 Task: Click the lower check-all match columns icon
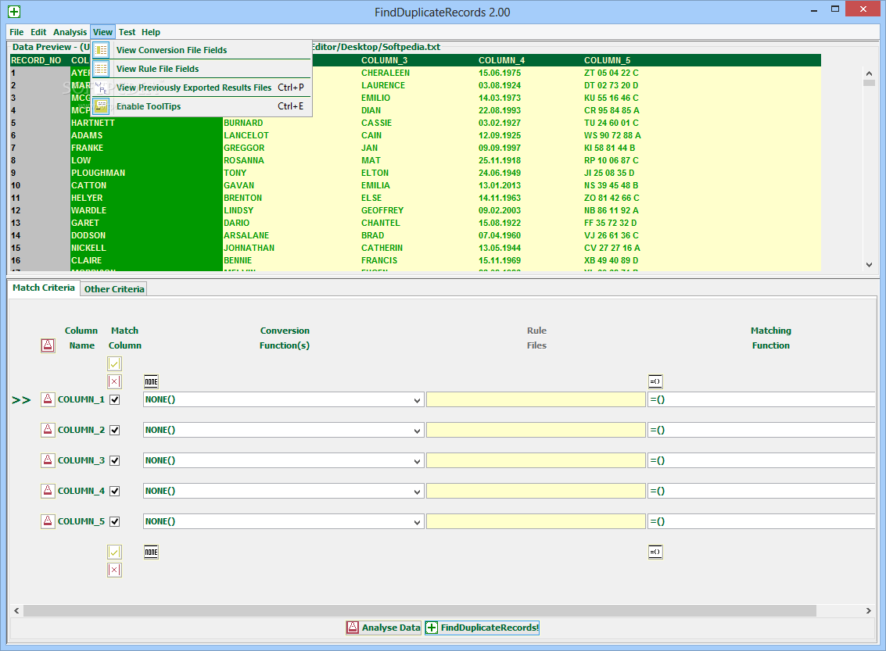pyautogui.click(x=115, y=553)
